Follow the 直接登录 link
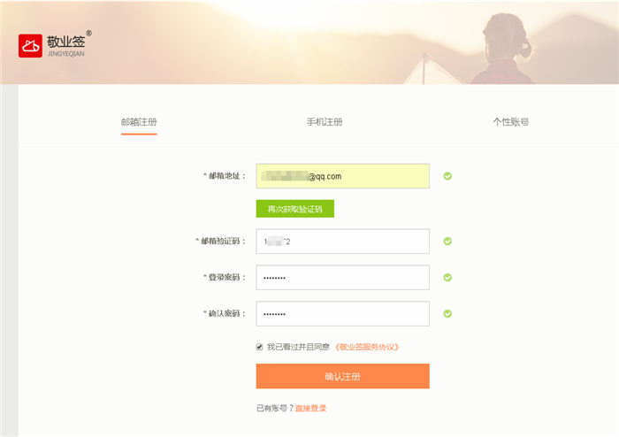This screenshot has width=619, height=437. point(311,408)
